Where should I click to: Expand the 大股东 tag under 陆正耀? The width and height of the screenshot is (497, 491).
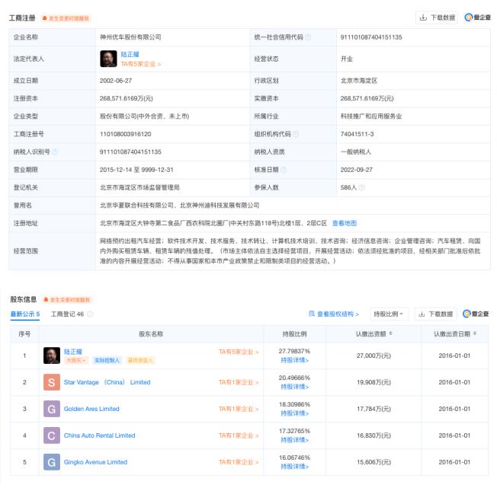(76, 360)
